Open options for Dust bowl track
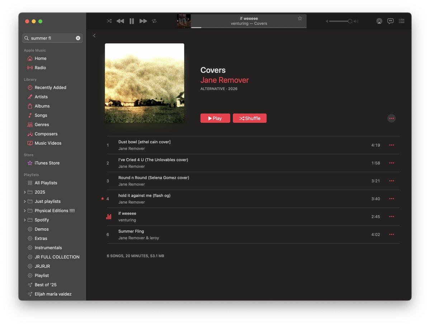The height and width of the screenshot is (325, 430). click(x=392, y=145)
